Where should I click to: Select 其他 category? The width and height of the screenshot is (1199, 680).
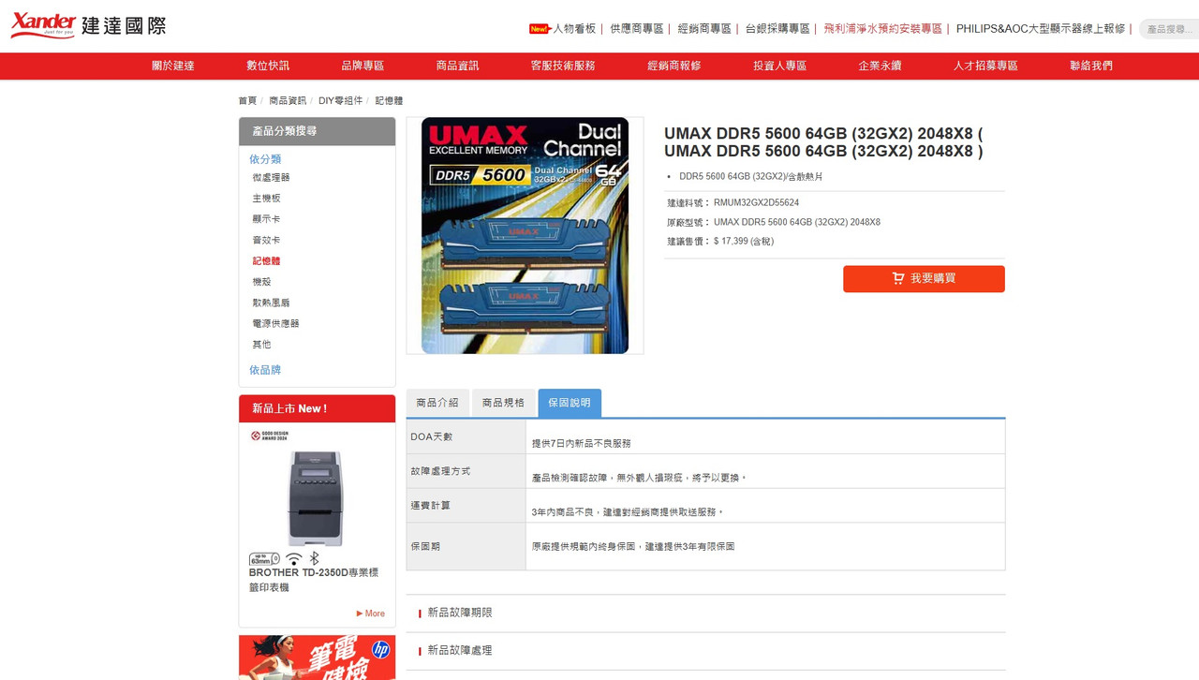coord(261,345)
